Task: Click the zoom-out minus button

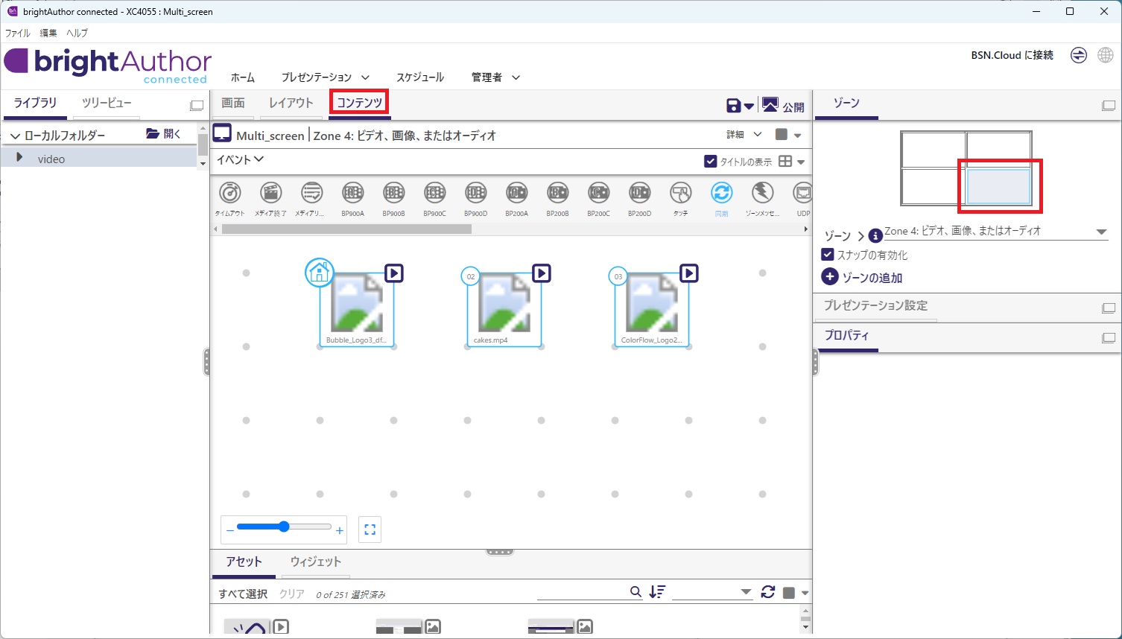Action: click(x=229, y=530)
